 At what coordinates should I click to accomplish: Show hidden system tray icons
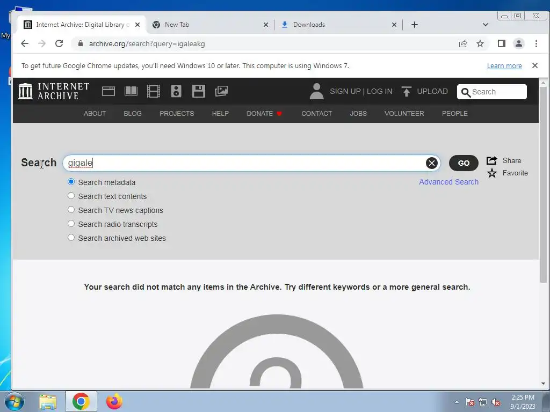coord(457,402)
